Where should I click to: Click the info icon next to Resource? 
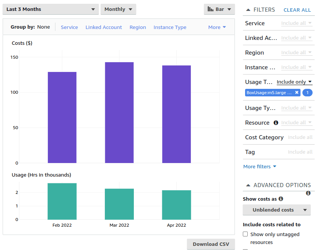tap(276, 123)
